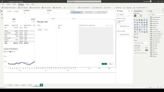This screenshot has width=164, height=92.
Task: Pick the Clustered column chart visual
Action: [142, 20]
